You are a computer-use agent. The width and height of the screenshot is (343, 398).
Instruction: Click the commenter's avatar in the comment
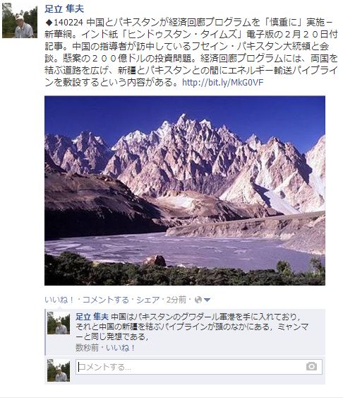(59, 323)
